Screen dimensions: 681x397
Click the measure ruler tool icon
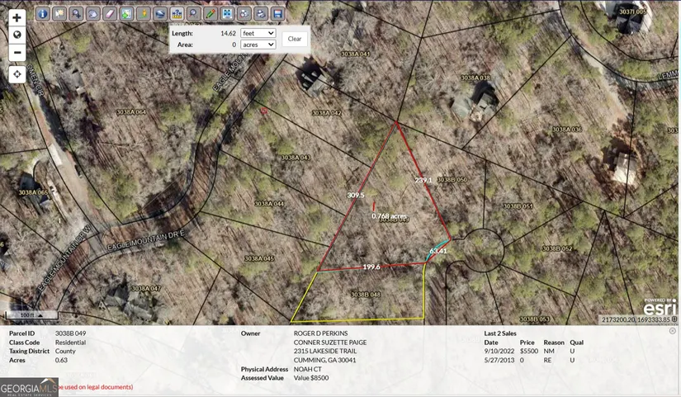[176, 14]
